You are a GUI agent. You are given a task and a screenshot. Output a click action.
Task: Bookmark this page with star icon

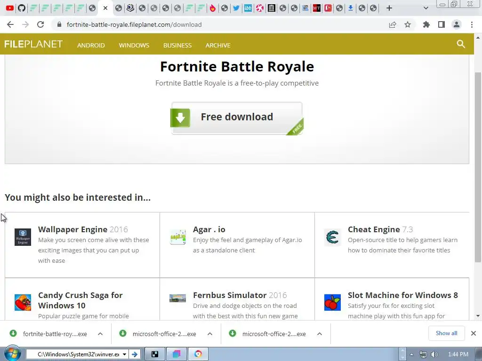tap(408, 24)
